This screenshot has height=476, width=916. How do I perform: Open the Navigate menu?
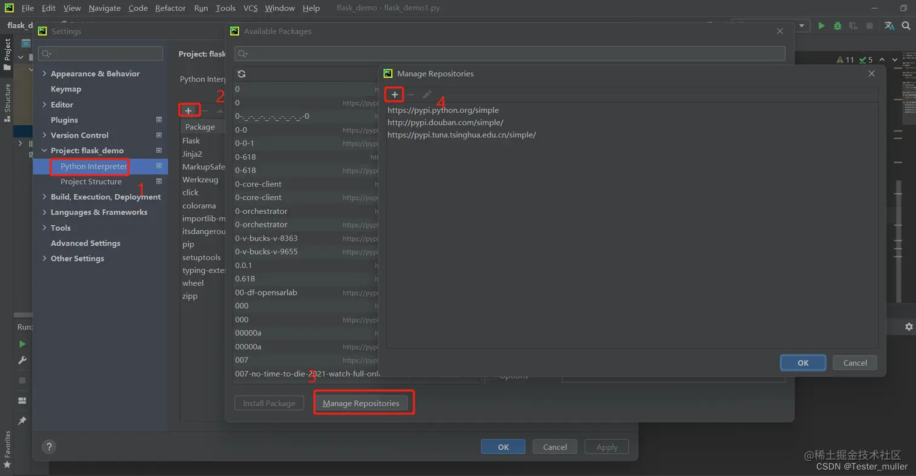point(104,8)
